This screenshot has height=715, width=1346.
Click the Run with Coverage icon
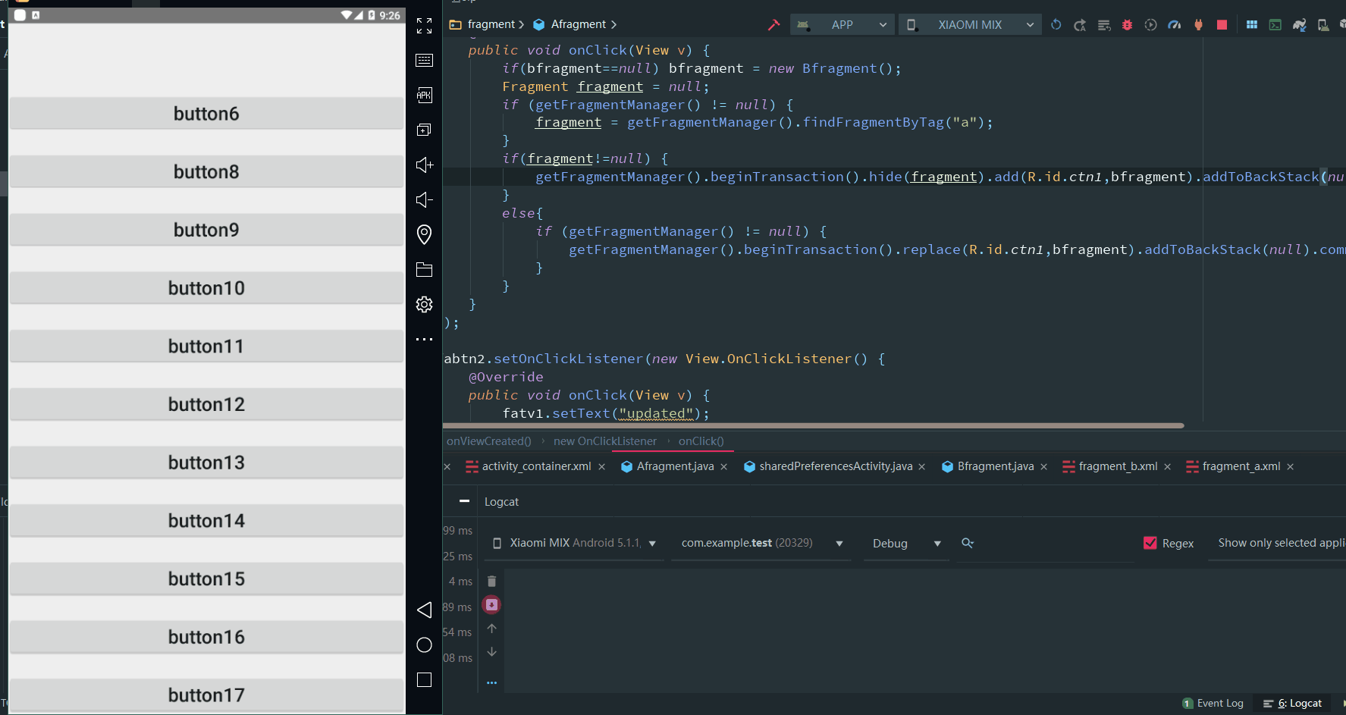click(x=1150, y=25)
